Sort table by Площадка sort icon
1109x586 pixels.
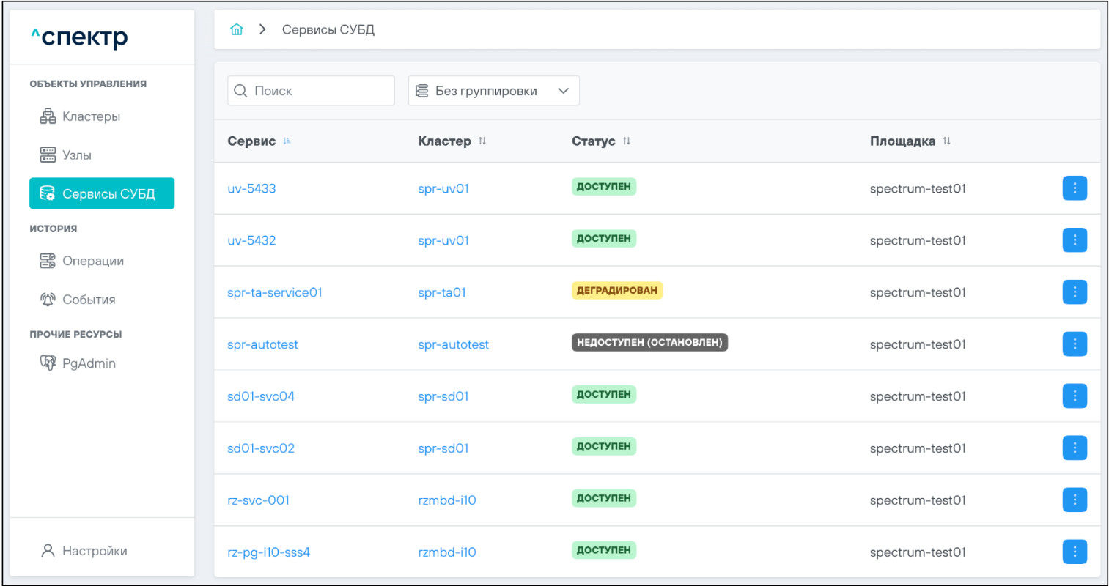coord(947,141)
